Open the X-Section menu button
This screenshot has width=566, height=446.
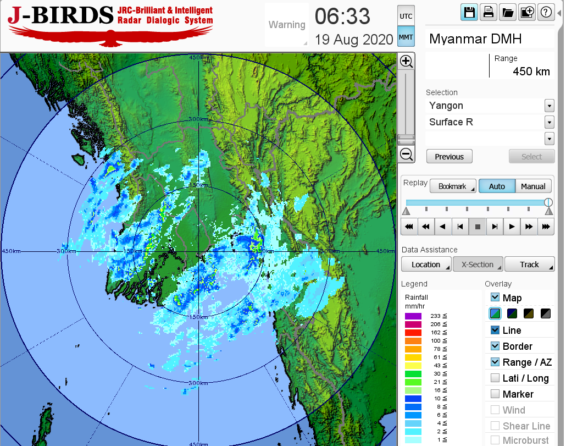478,265
